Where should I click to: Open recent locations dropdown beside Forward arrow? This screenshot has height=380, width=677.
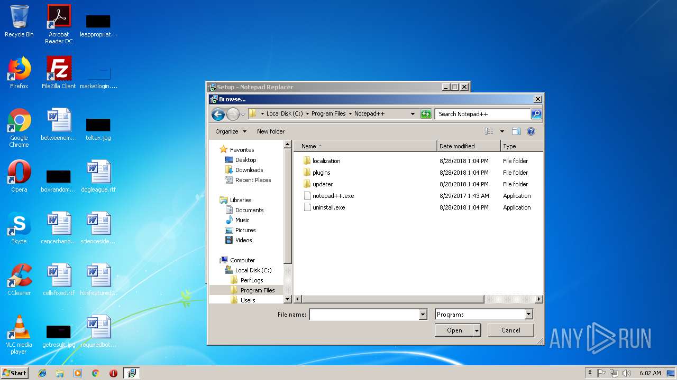[x=243, y=114]
